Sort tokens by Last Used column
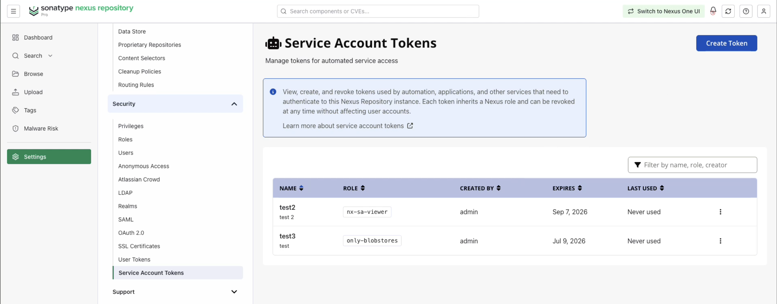 click(x=645, y=188)
